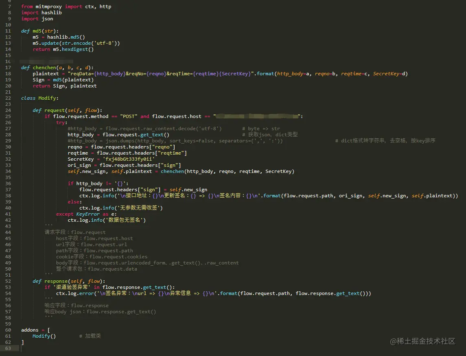Click line number 10 in the gutter

point(8,25)
